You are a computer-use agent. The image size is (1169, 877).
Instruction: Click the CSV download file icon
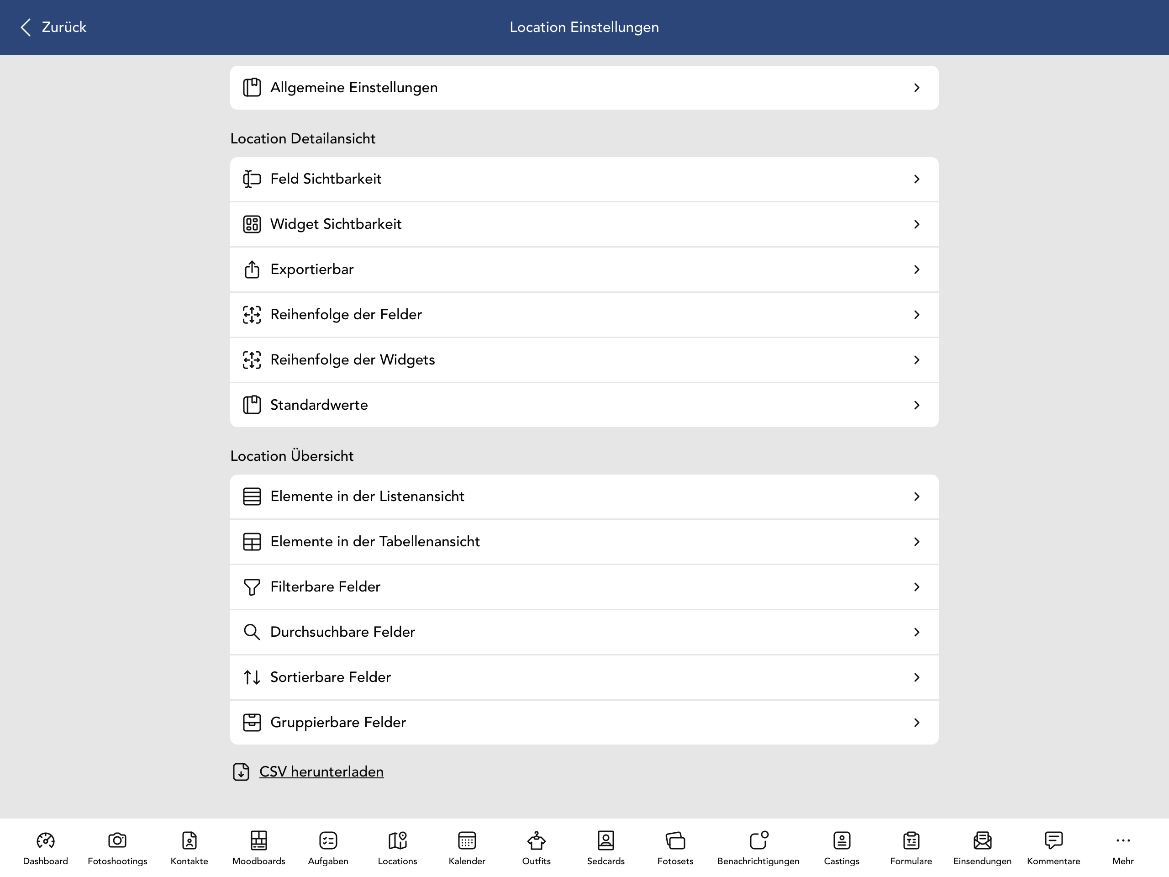pos(241,772)
